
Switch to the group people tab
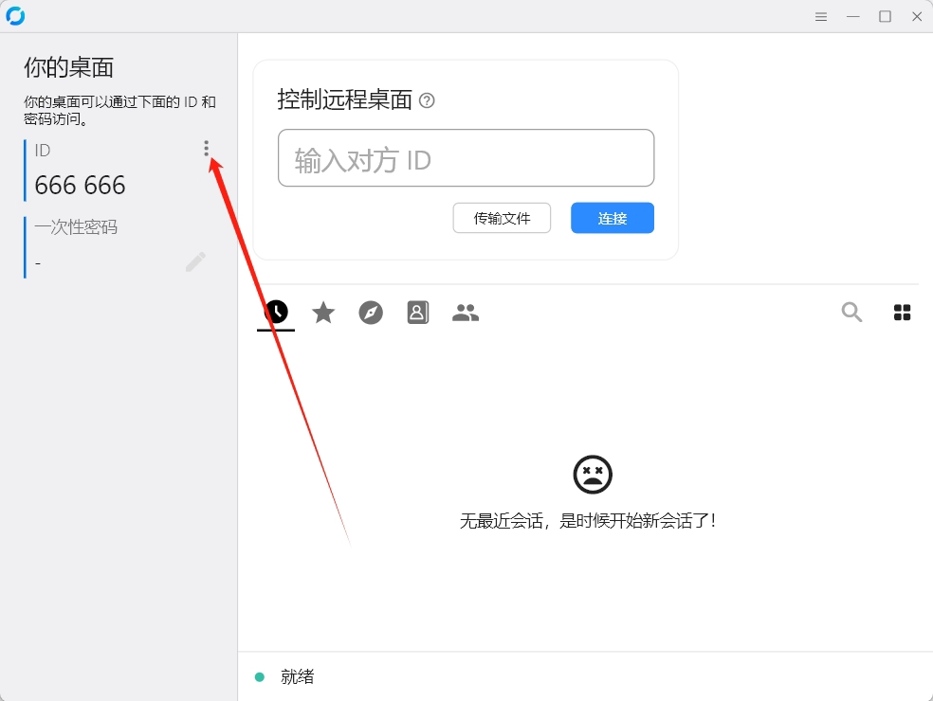tap(466, 313)
